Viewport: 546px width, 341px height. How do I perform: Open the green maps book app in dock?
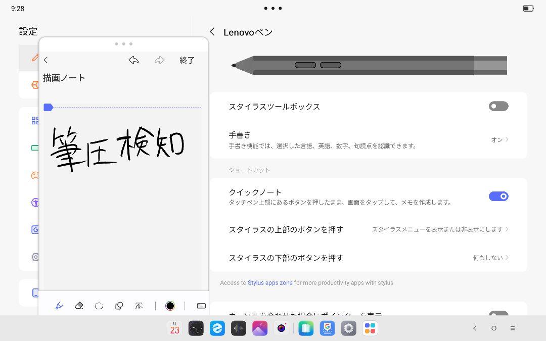pyautogui.click(x=306, y=328)
